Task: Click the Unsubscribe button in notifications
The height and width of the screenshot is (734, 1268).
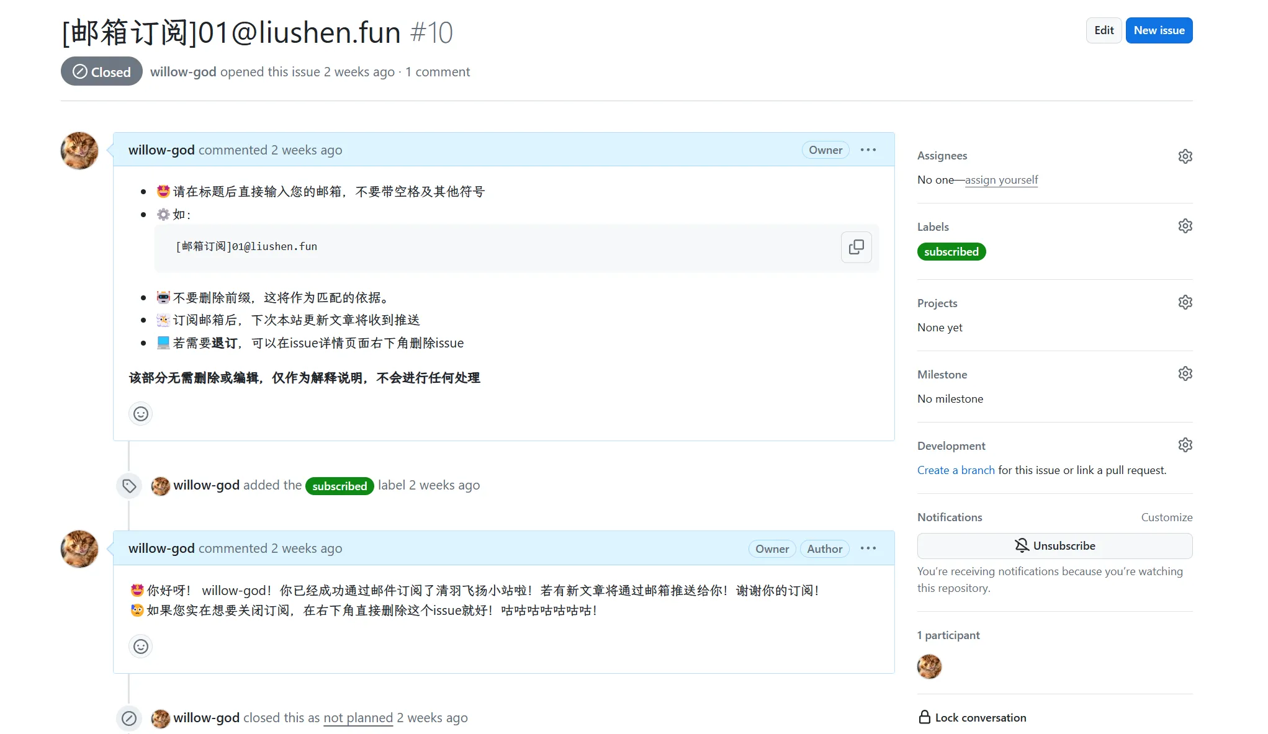Action: tap(1054, 545)
